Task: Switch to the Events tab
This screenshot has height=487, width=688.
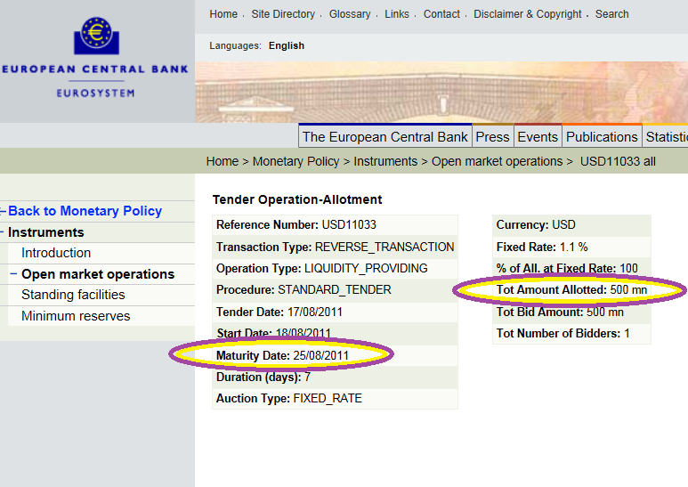Action: coord(538,137)
